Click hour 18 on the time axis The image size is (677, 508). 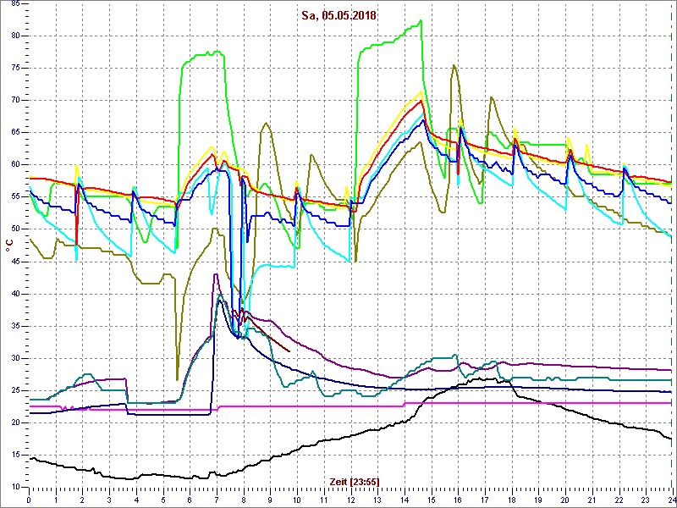pos(512,499)
